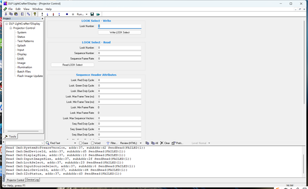Screen dimensions: 308x189
Task: Click the yellow question mark help icon
Action: pyautogui.click(x=35, y=14)
